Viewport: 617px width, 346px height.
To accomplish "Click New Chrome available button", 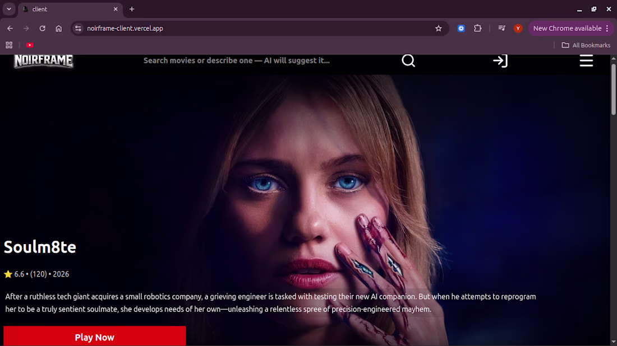I will [x=567, y=29].
